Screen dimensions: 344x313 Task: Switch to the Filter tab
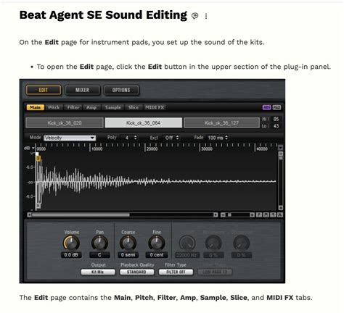point(73,107)
